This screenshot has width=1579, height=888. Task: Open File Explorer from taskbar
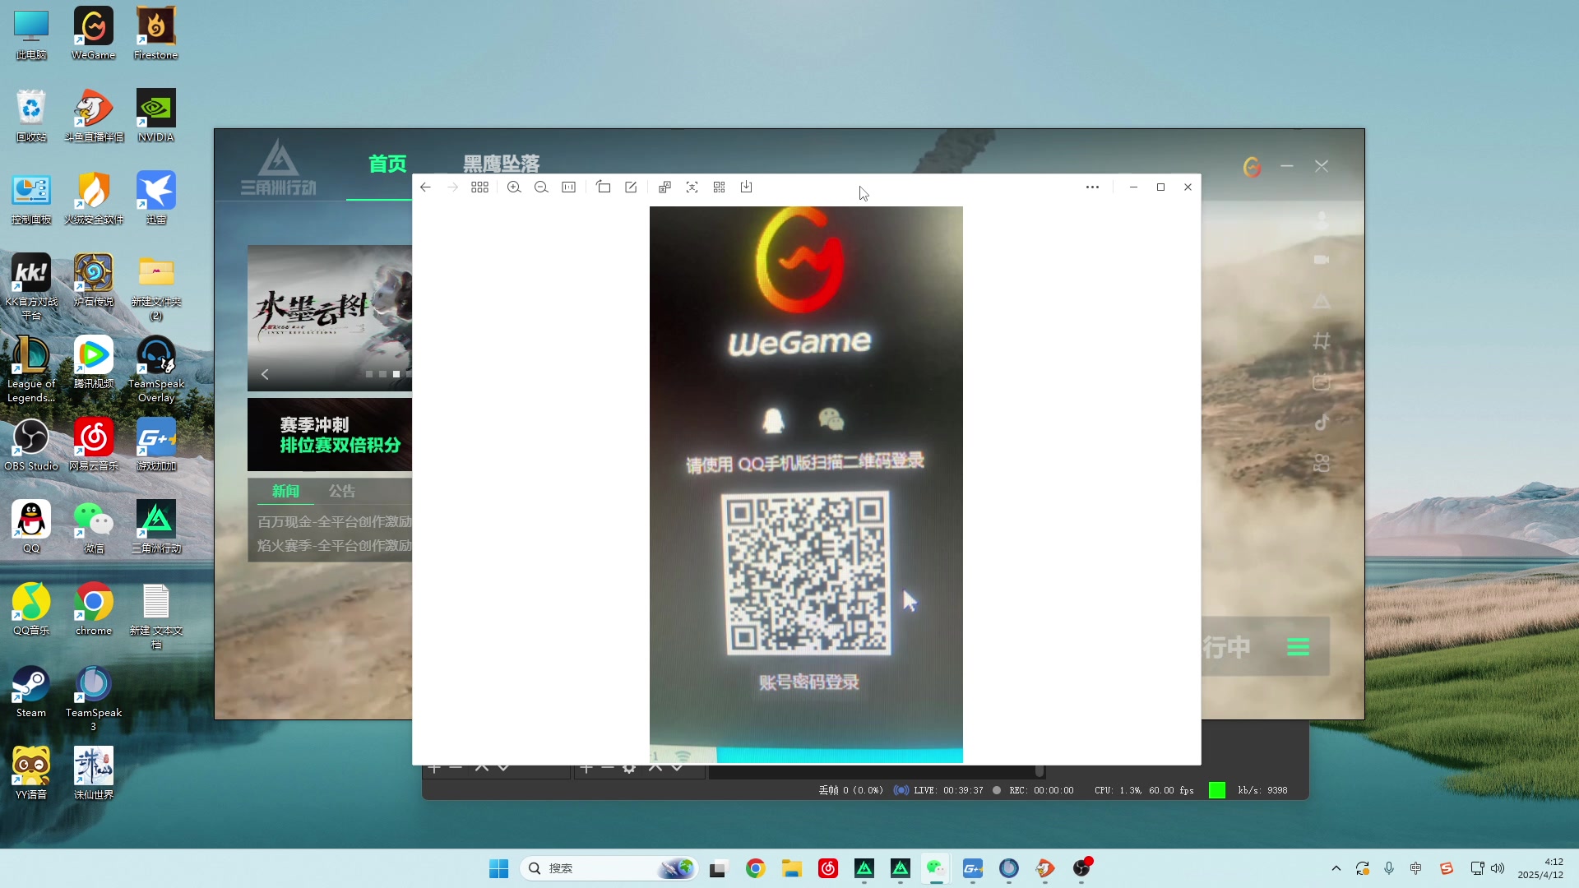(792, 868)
